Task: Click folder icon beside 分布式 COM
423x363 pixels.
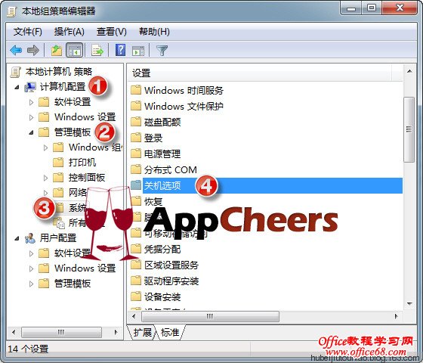Action: [x=136, y=169]
